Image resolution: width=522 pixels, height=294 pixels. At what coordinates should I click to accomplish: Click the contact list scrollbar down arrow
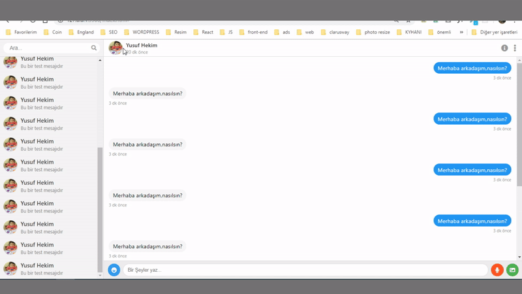pos(100,275)
